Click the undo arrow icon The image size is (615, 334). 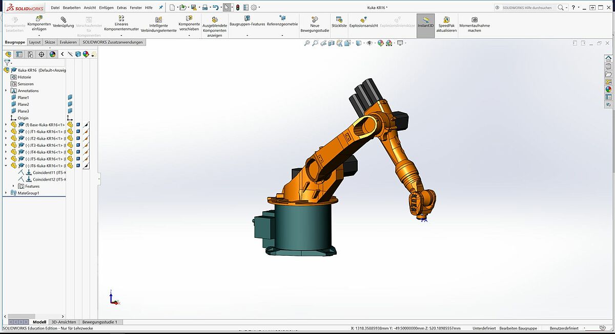pos(215,7)
